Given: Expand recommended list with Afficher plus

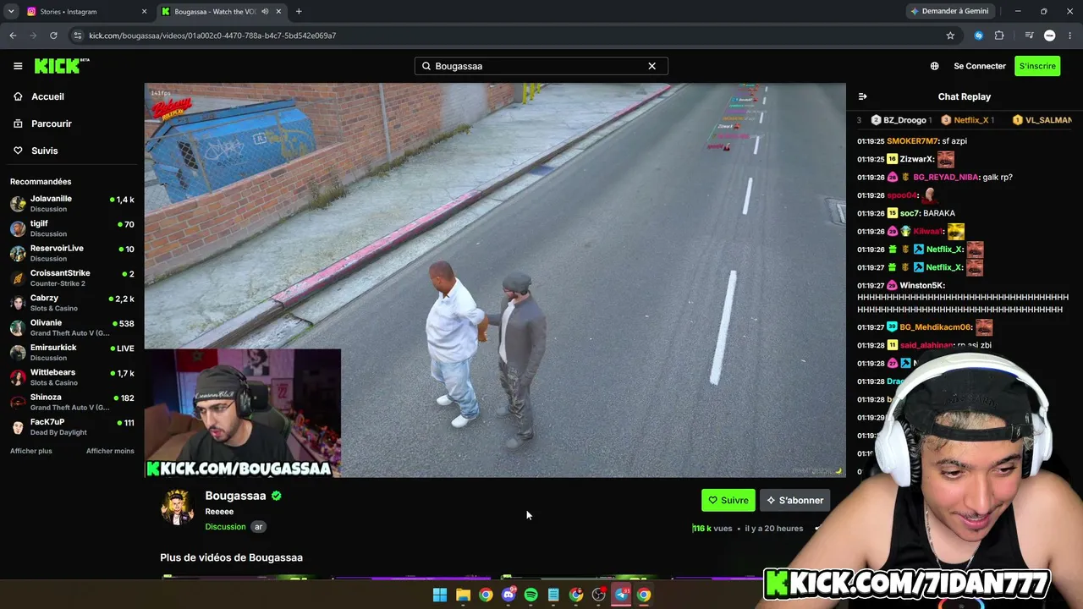Looking at the screenshot, I should pyautogui.click(x=31, y=451).
